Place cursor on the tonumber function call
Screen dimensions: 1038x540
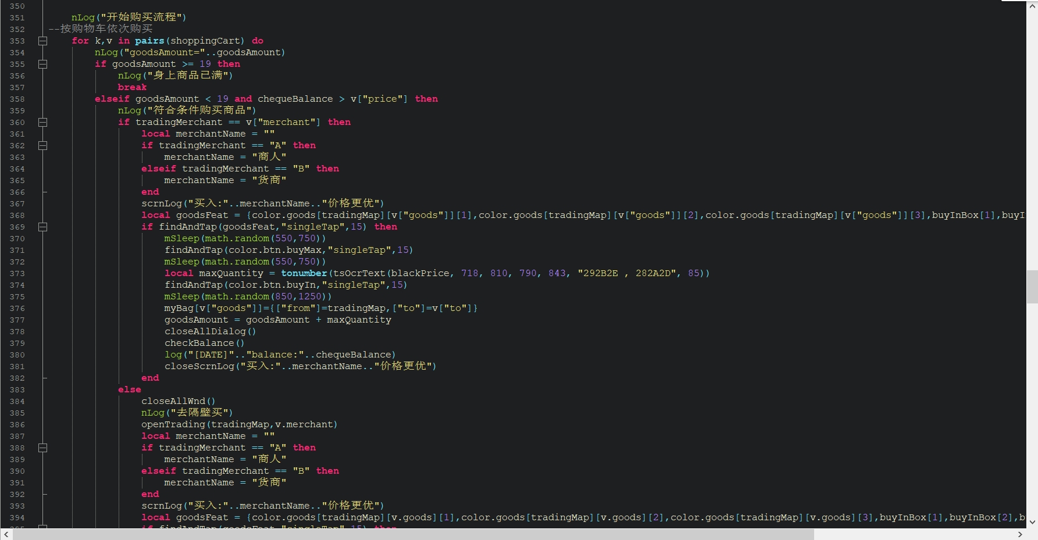(304, 273)
